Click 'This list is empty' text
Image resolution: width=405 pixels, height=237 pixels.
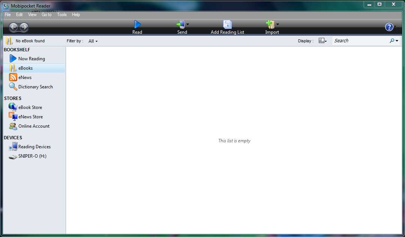pyautogui.click(x=234, y=141)
